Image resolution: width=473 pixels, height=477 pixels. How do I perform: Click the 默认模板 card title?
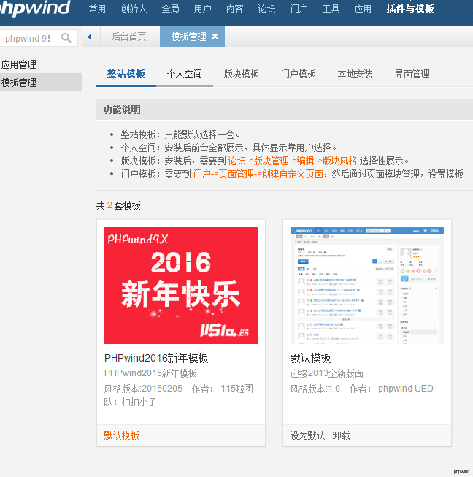310,358
